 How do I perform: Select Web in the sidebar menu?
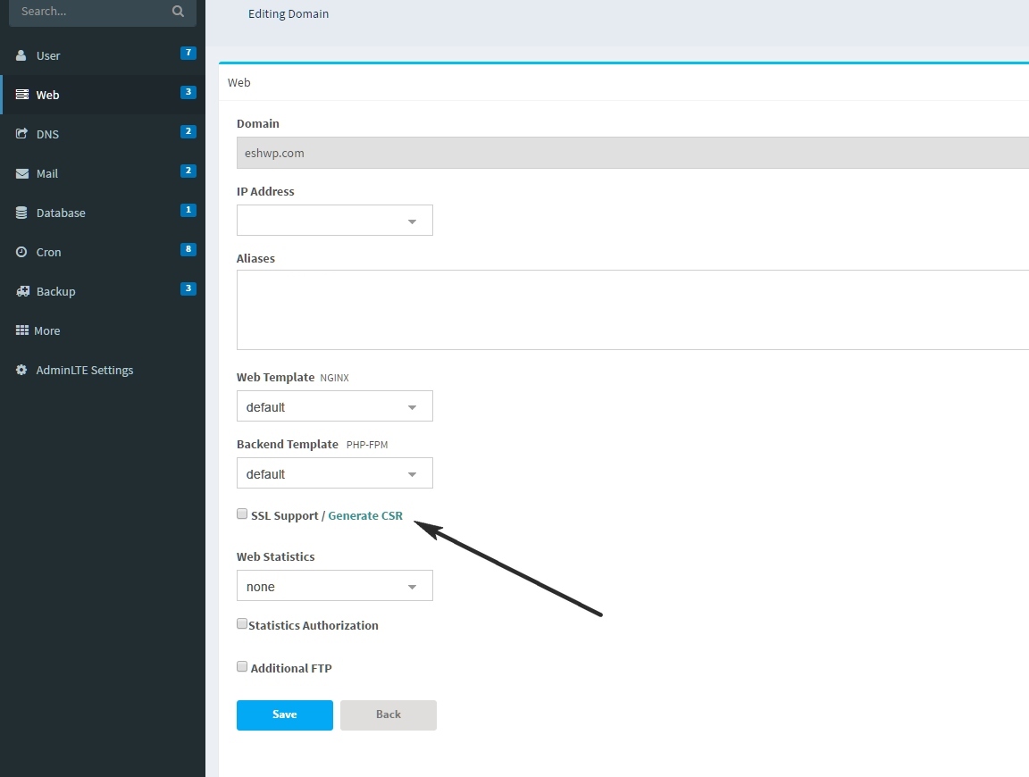tap(47, 95)
